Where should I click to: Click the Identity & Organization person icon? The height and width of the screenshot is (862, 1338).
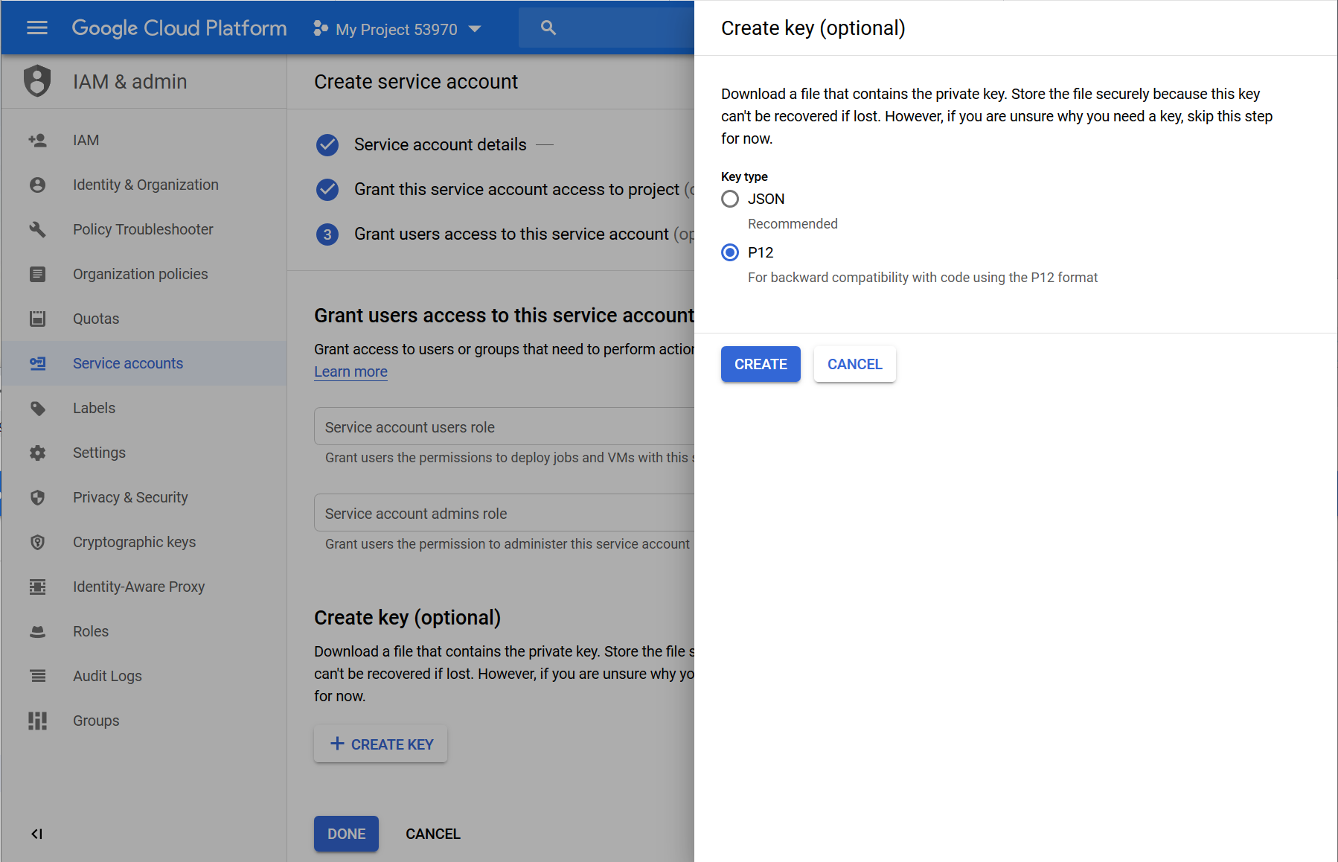37,185
